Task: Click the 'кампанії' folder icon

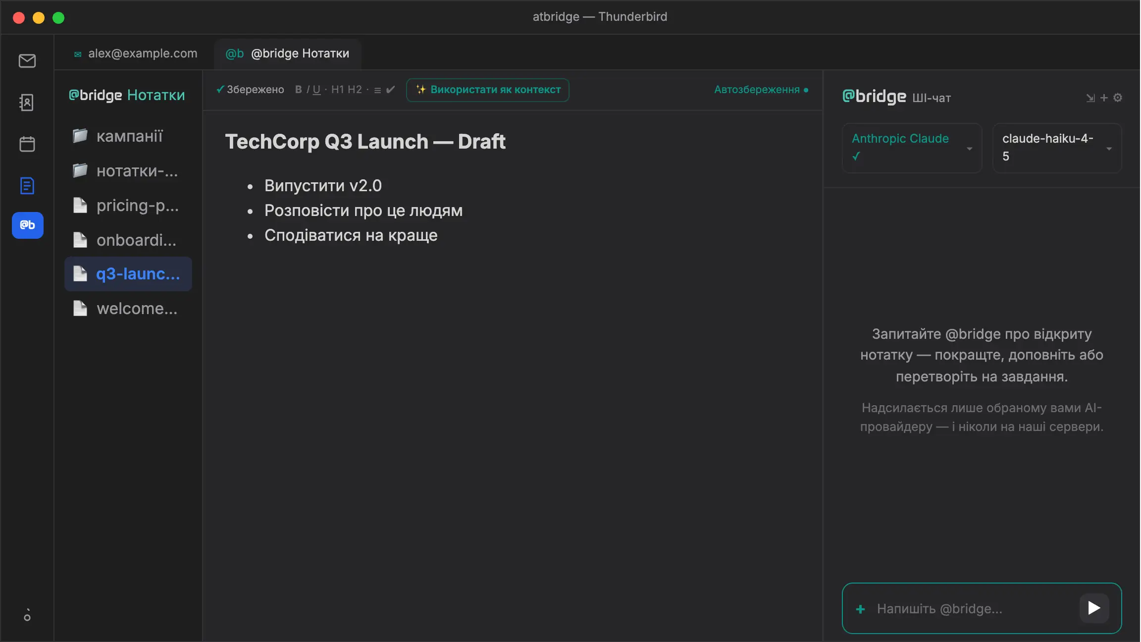Action: pos(80,136)
